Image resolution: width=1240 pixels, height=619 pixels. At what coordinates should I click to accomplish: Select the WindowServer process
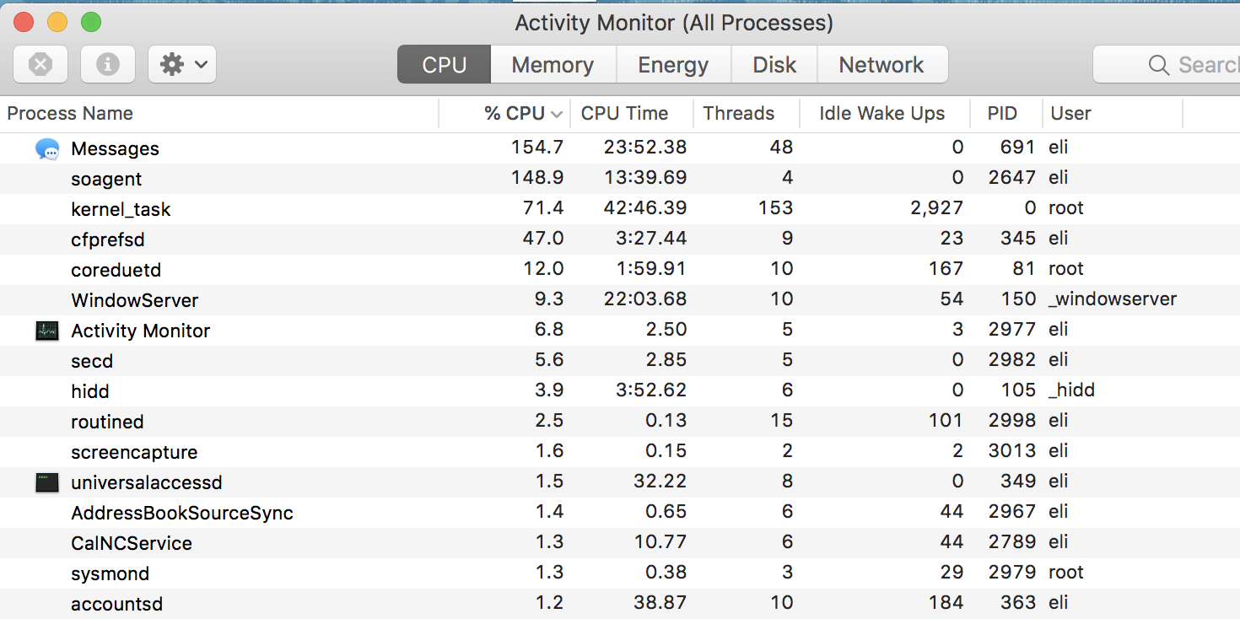coord(135,300)
